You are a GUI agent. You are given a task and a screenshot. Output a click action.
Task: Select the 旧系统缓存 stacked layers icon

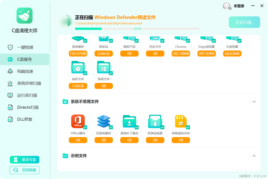[104, 121]
